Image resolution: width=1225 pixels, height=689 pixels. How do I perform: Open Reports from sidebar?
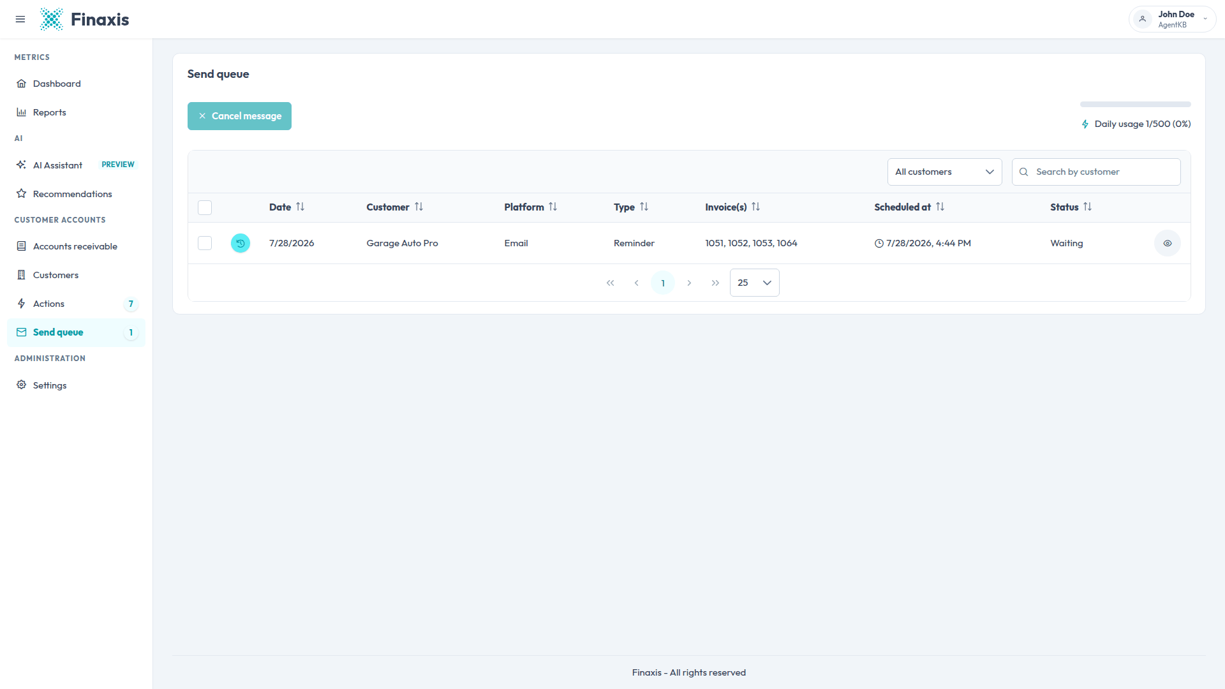[76, 112]
